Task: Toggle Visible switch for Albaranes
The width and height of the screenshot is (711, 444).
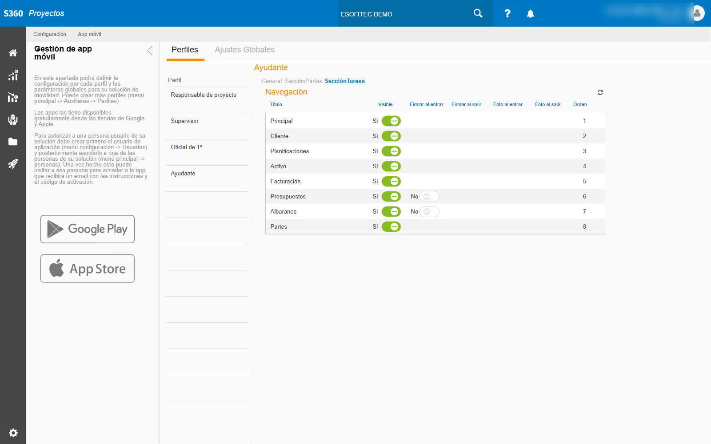Action: (x=391, y=211)
